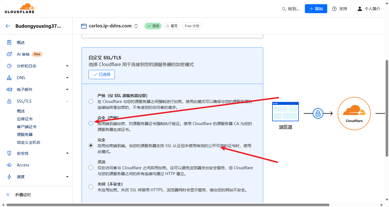Viewport: 389px width, 207px height.
Task: Expand the 电子邮件 sidebar section arrow
Action: pyautogui.click(x=67, y=90)
